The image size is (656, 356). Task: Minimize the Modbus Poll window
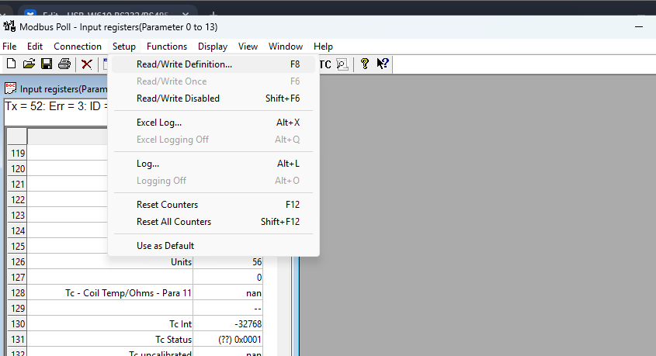638,26
